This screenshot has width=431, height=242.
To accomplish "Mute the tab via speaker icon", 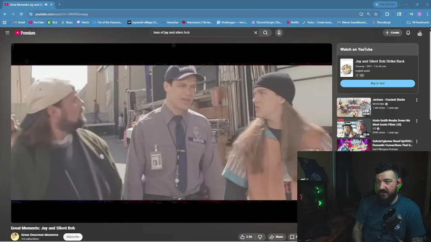I will (x=46, y=5).
